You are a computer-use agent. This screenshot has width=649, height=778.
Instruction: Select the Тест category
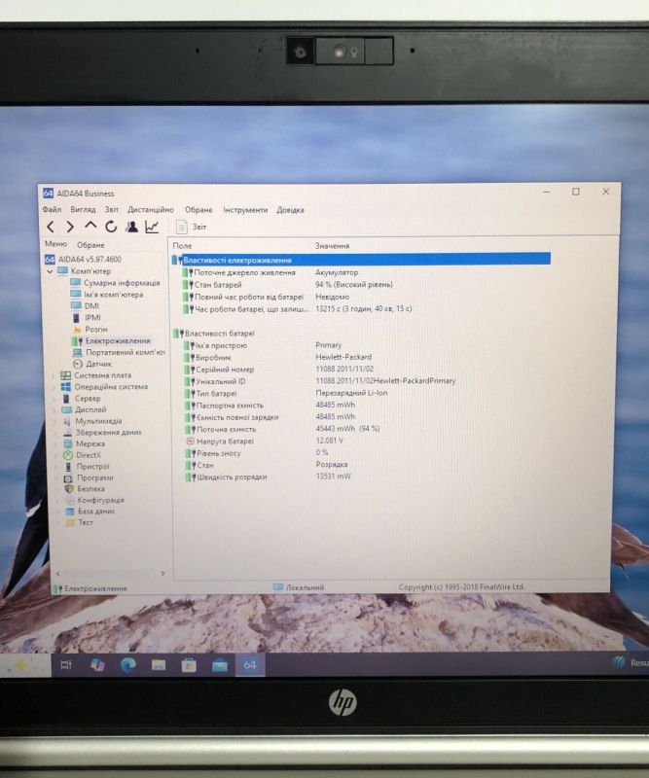(x=79, y=522)
